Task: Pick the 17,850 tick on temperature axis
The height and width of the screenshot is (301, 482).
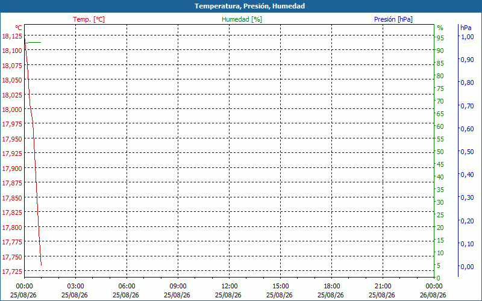Action: [12, 198]
